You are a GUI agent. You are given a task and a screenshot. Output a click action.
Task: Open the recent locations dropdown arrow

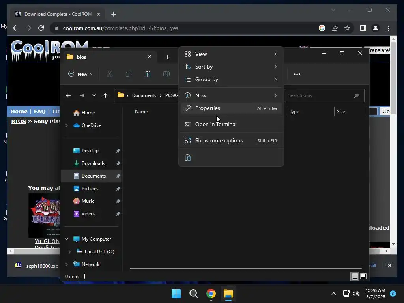click(x=94, y=95)
